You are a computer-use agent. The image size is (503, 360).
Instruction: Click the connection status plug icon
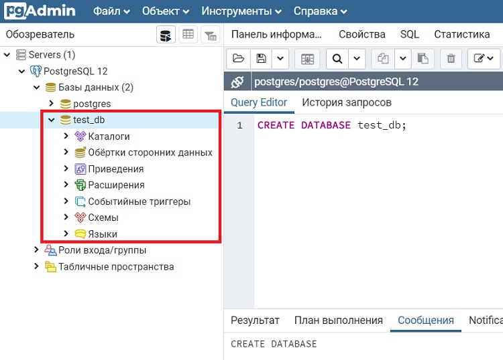coord(237,82)
